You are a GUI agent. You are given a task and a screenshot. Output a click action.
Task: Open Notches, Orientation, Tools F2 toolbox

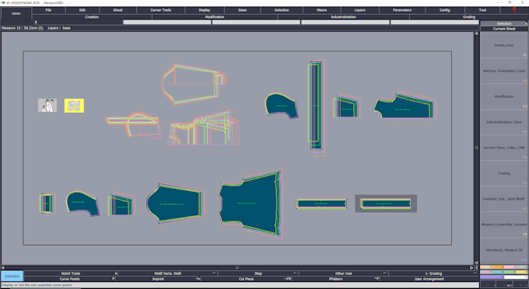(x=504, y=71)
